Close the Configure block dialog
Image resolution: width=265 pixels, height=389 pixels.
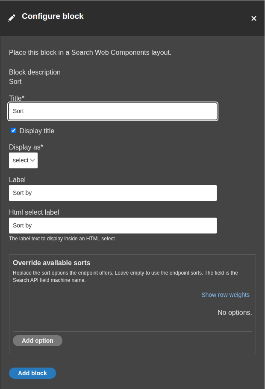253,18
